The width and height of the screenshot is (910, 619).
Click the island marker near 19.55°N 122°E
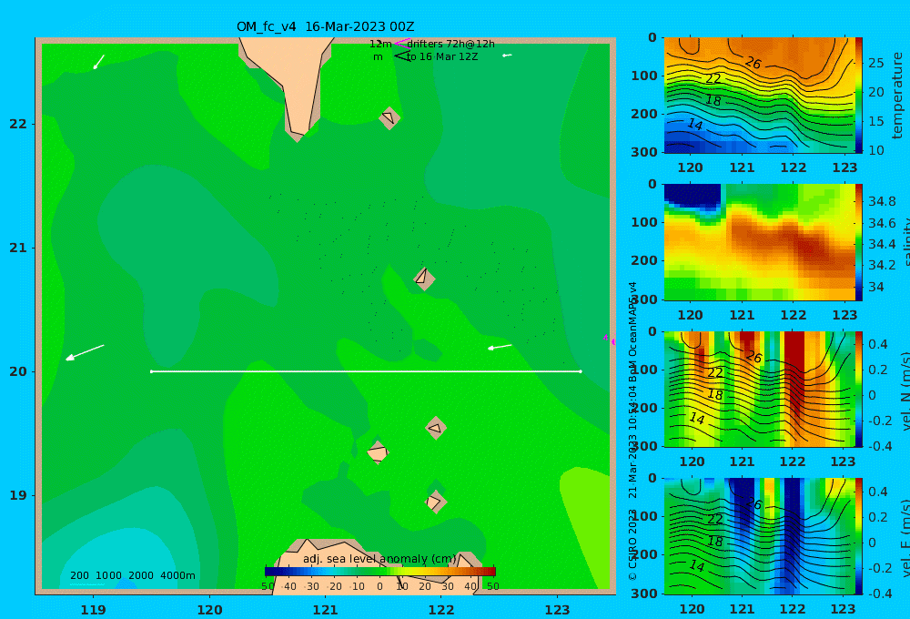[x=436, y=429]
